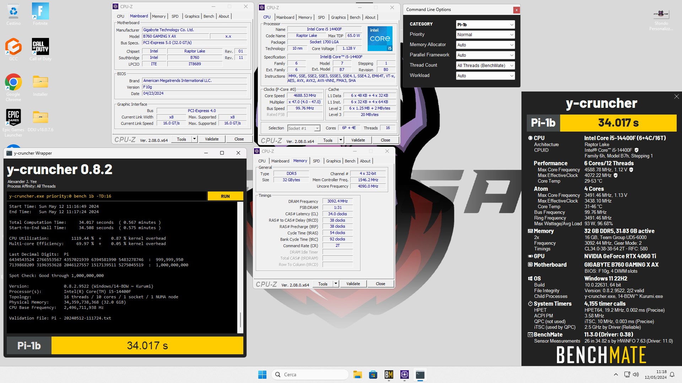Open Mainboard tab in CPU-Z Memory window
The image size is (682, 383).
(280, 161)
